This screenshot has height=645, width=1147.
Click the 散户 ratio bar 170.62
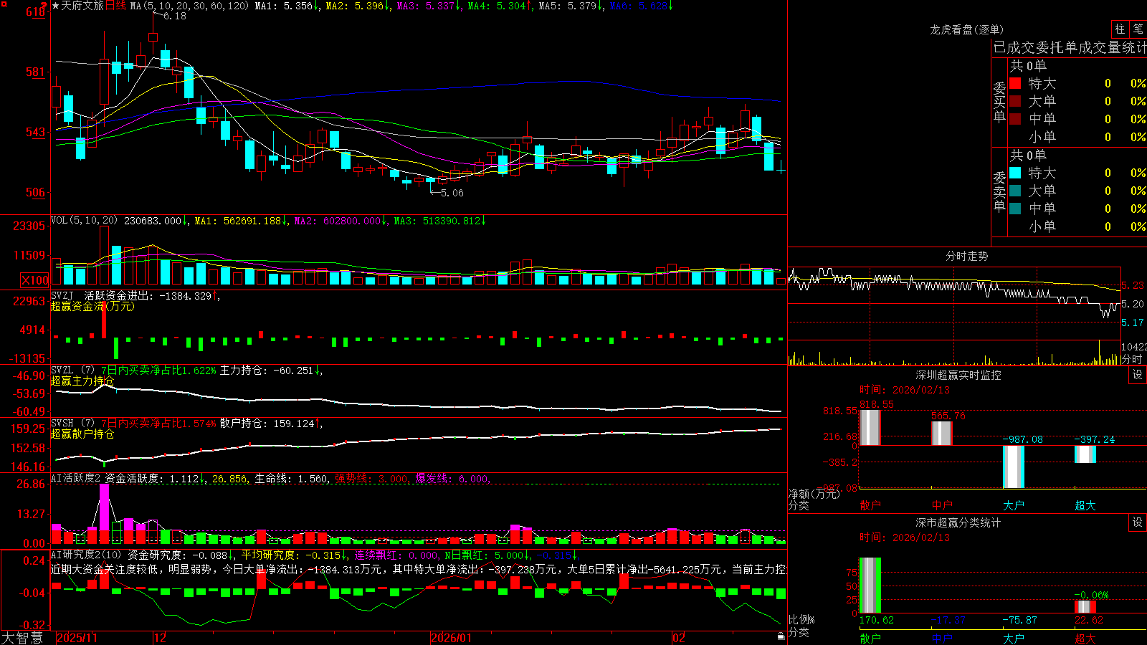(870, 585)
